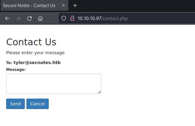Click the 'Please enter your message' text
The width and height of the screenshot is (195, 126).
pos(35,53)
